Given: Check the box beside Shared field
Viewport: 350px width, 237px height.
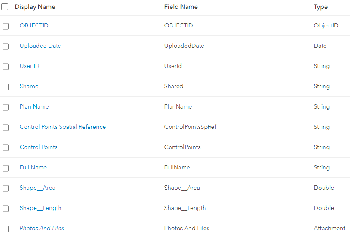Looking at the screenshot, I should pyautogui.click(x=5, y=87).
